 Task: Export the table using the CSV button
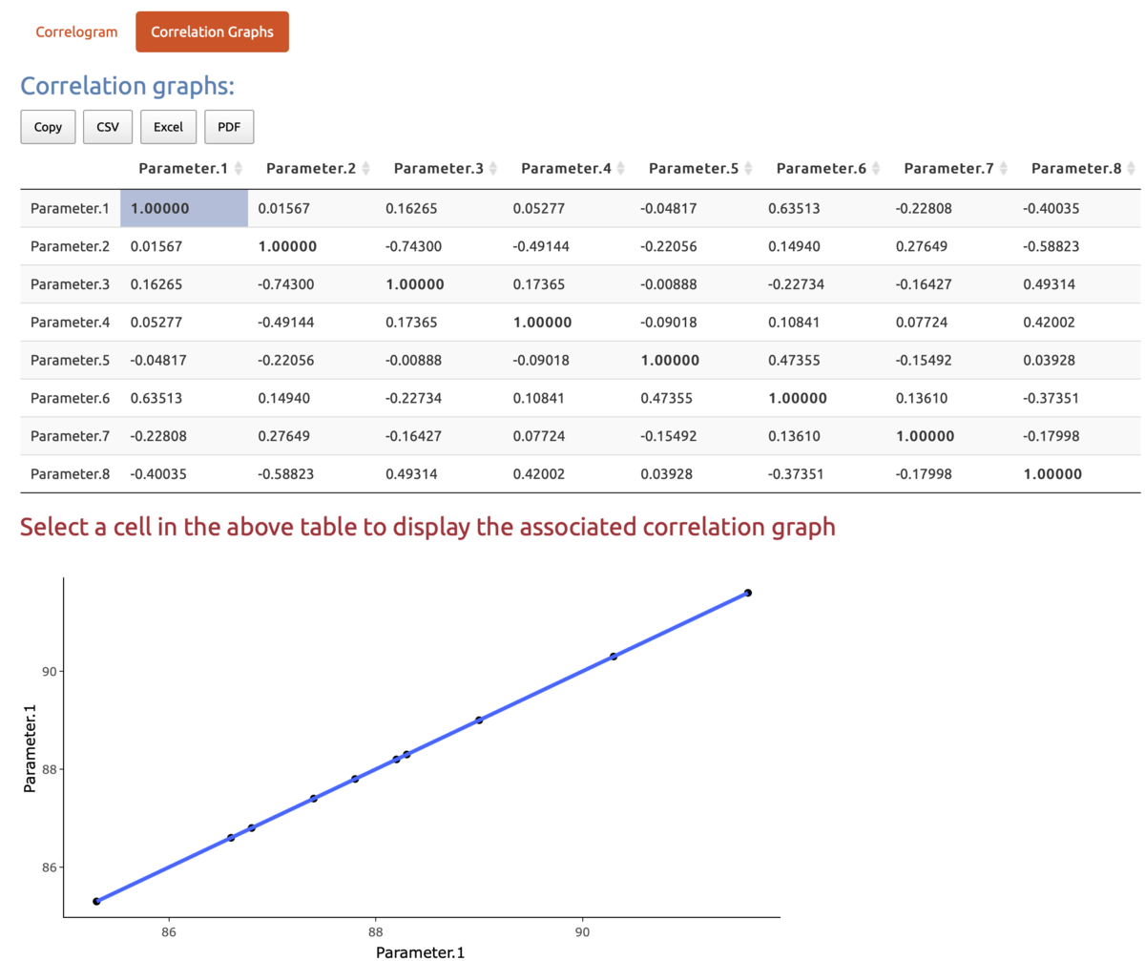(108, 127)
